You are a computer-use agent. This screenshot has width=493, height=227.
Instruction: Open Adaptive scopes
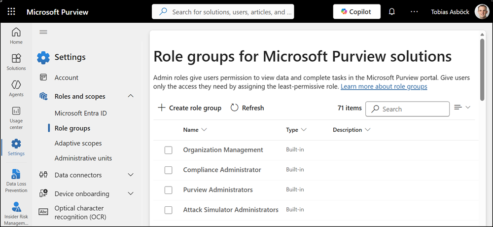pos(78,143)
